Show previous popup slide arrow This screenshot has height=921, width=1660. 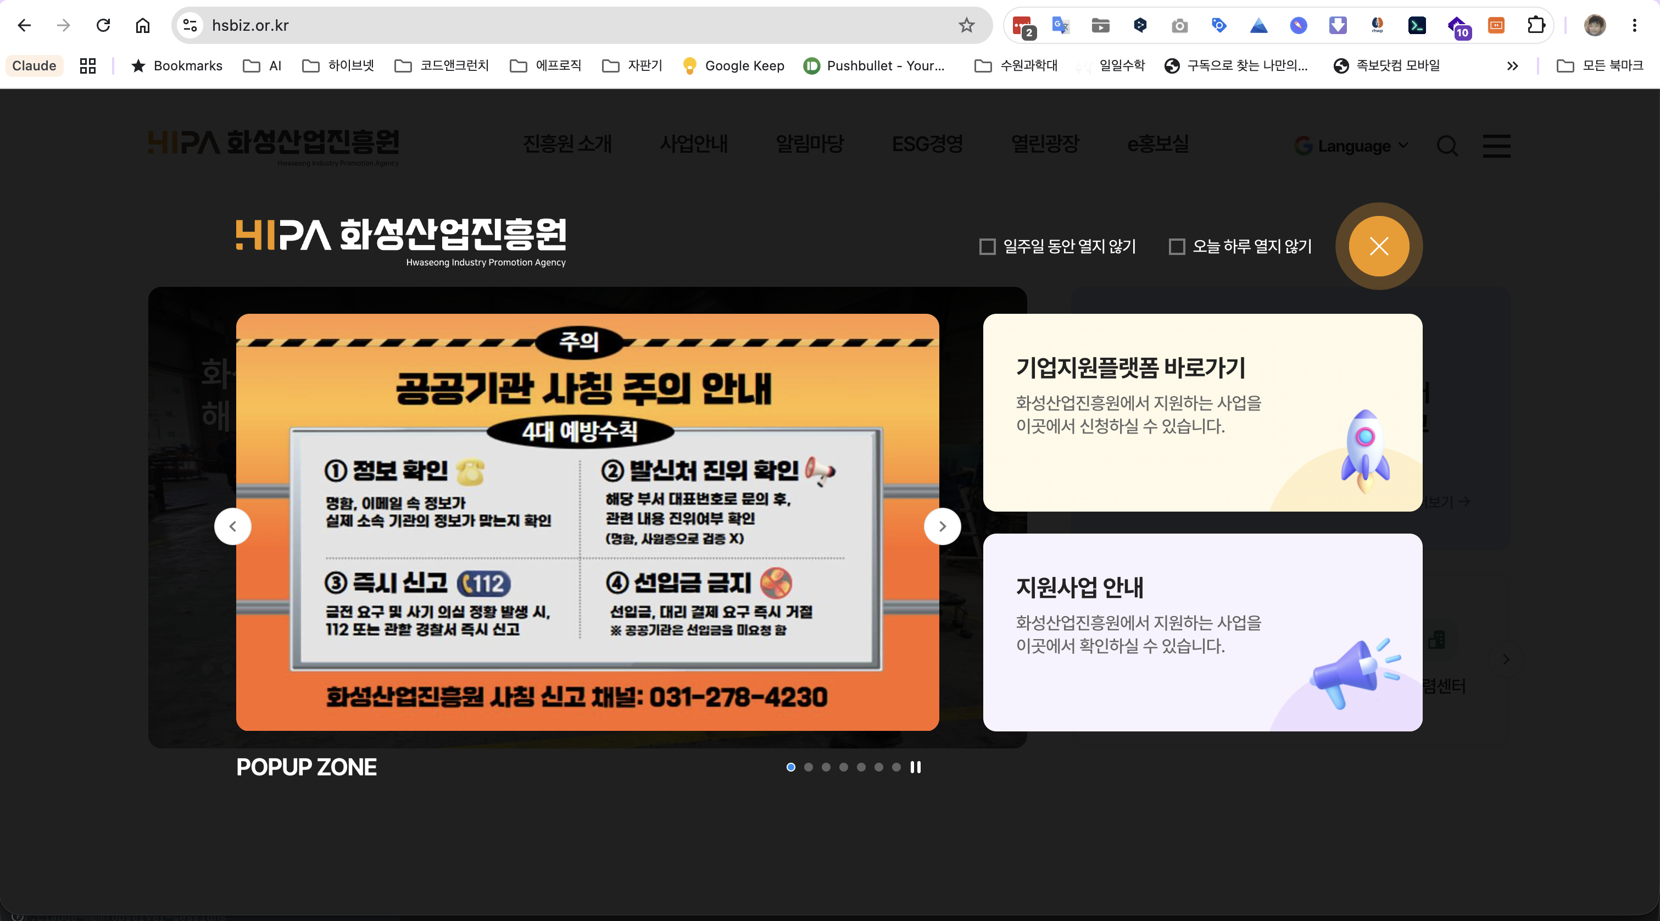tap(233, 526)
